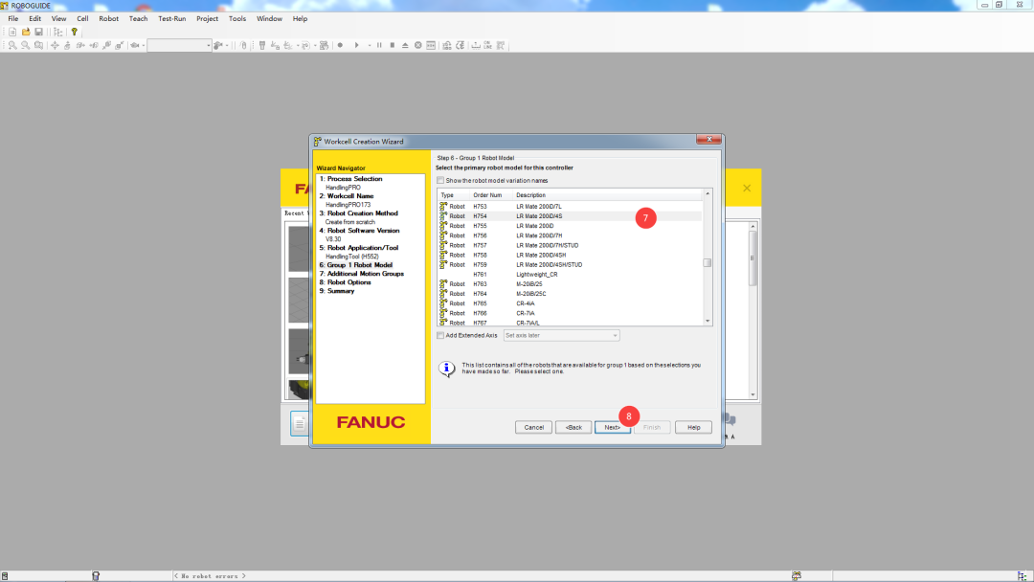Click the Open Cell folder icon
Viewport: 1034px width, 582px height.
click(x=26, y=32)
